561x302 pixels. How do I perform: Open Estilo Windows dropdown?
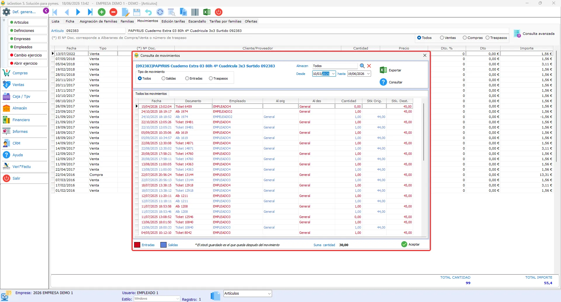click(157, 299)
